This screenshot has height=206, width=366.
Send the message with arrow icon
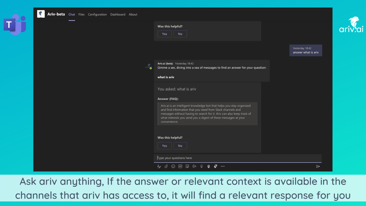(318, 166)
